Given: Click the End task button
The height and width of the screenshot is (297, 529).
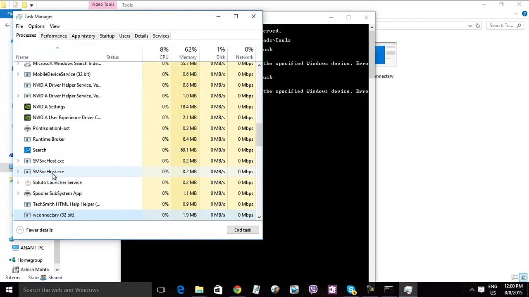Looking at the screenshot, I should [243, 230].
